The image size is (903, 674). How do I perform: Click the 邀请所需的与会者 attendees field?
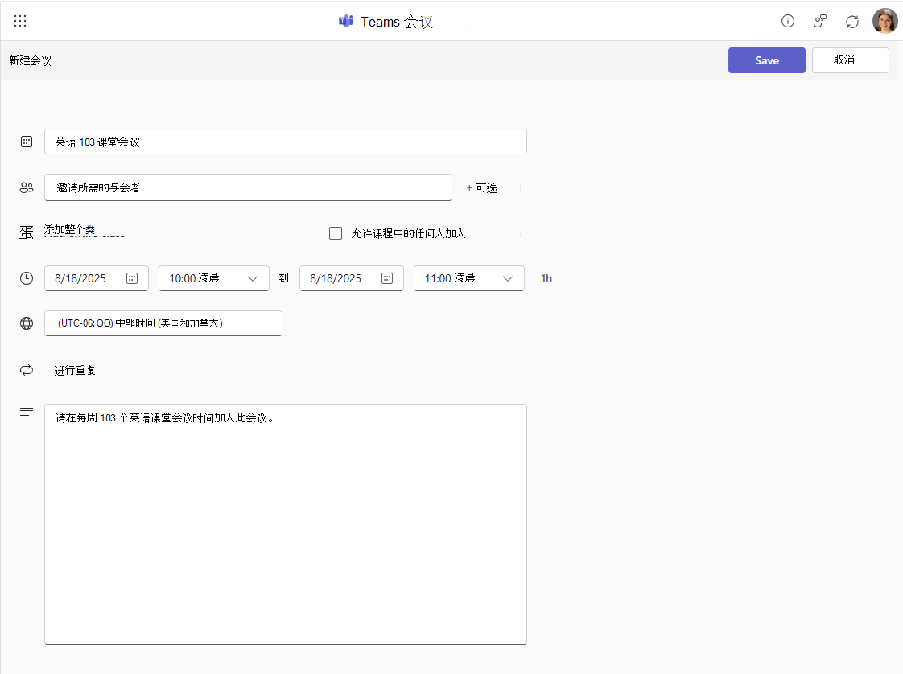tap(248, 187)
